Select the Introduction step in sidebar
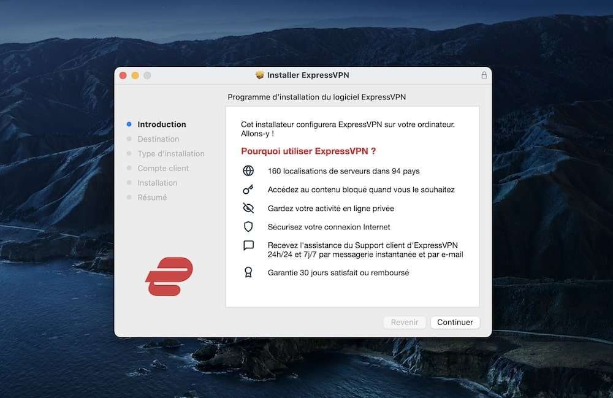Image resolution: width=613 pixels, height=398 pixels. 161,124
